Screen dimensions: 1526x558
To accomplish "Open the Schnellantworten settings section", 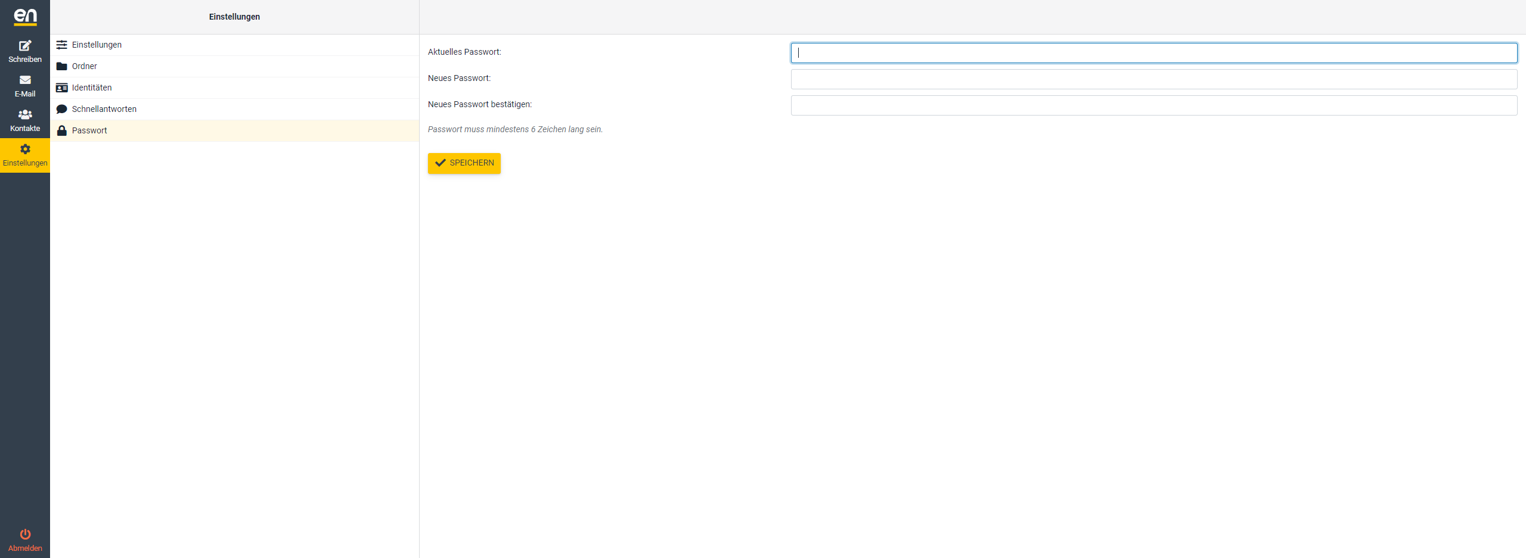I will 234,109.
